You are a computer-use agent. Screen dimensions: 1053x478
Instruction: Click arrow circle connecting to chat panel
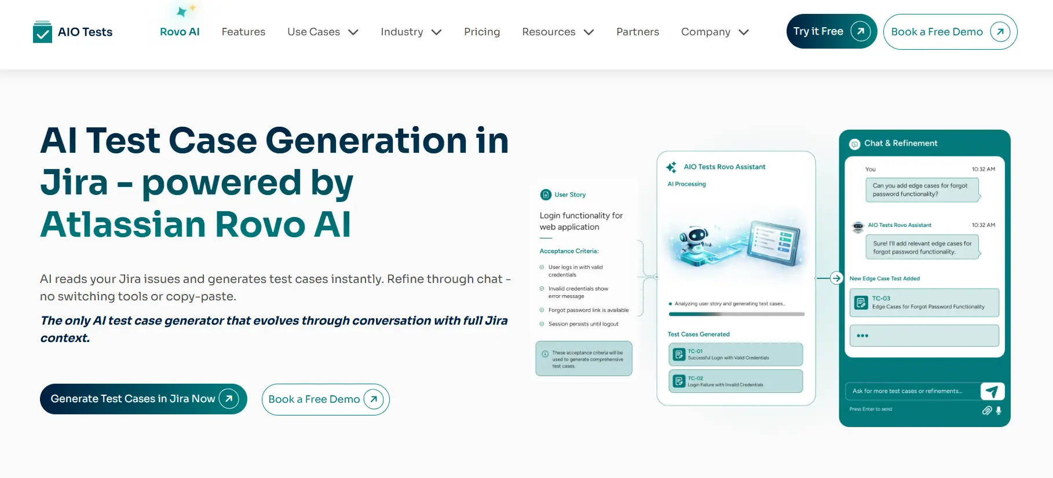pos(836,278)
